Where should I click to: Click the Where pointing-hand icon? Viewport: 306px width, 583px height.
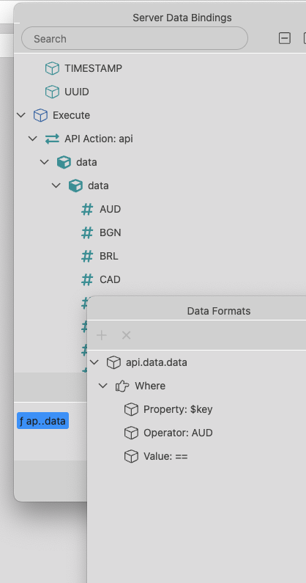pyautogui.click(x=122, y=386)
